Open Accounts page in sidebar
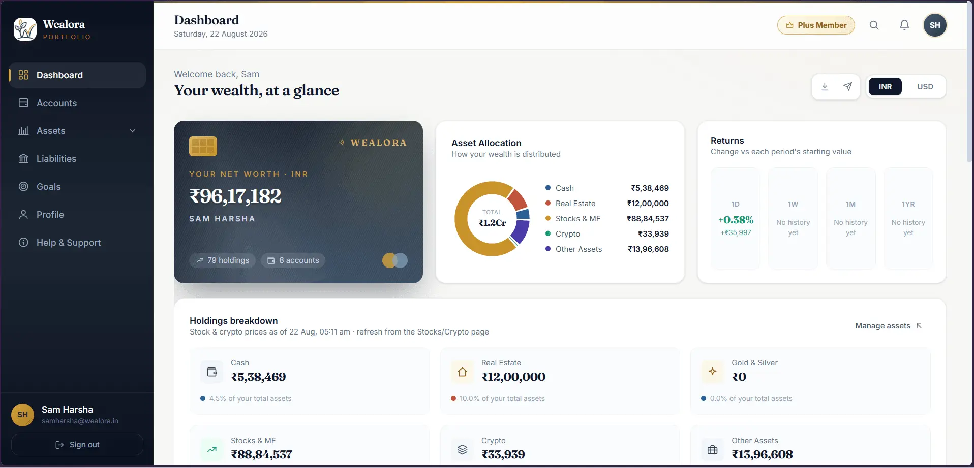 pos(77,103)
